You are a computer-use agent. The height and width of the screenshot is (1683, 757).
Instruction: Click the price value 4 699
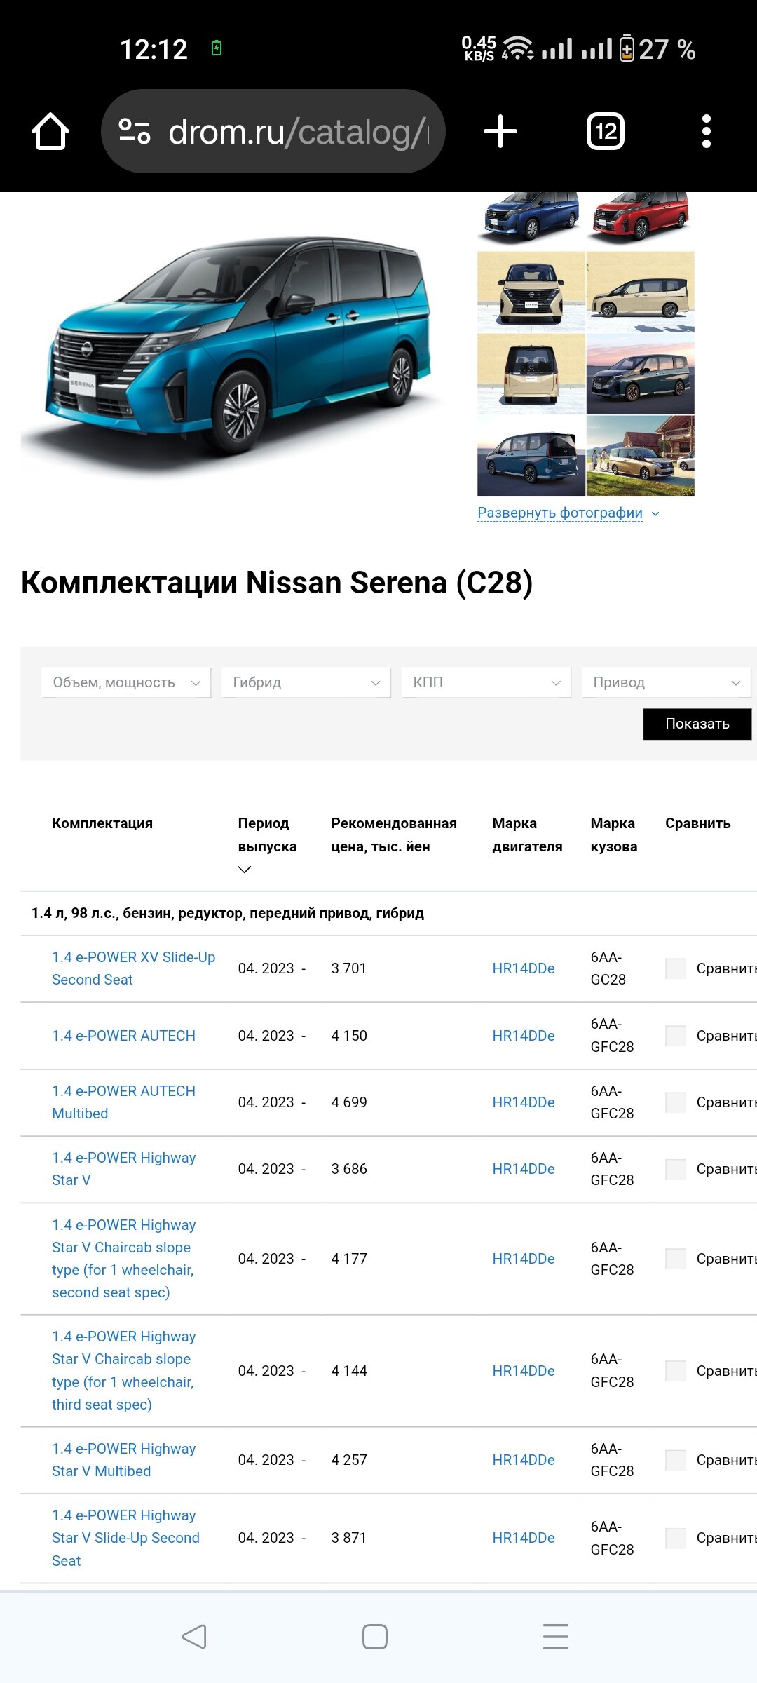349,1102
